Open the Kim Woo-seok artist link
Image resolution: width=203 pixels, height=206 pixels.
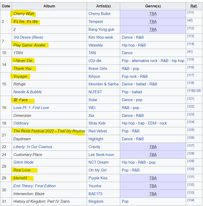(x=101, y=37)
